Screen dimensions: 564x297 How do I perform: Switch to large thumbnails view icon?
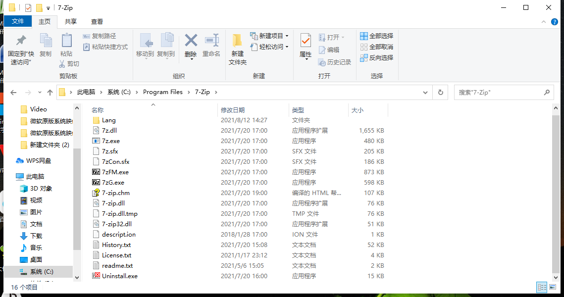click(x=553, y=287)
